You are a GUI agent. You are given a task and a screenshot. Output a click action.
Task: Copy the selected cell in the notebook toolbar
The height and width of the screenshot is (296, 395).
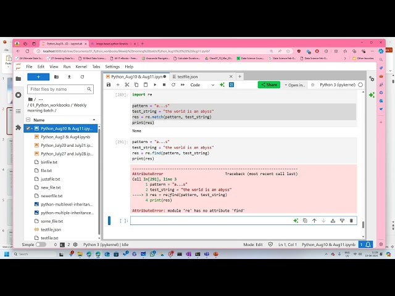point(136,85)
